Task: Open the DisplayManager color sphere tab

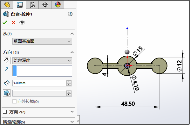Action: click(58, 5)
